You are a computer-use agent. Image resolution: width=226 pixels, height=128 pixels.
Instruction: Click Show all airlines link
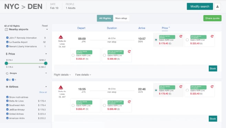43,92
